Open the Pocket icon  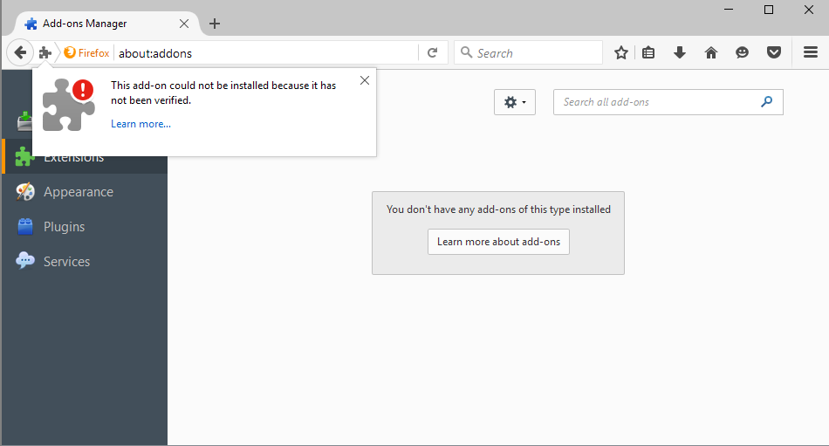tap(774, 52)
